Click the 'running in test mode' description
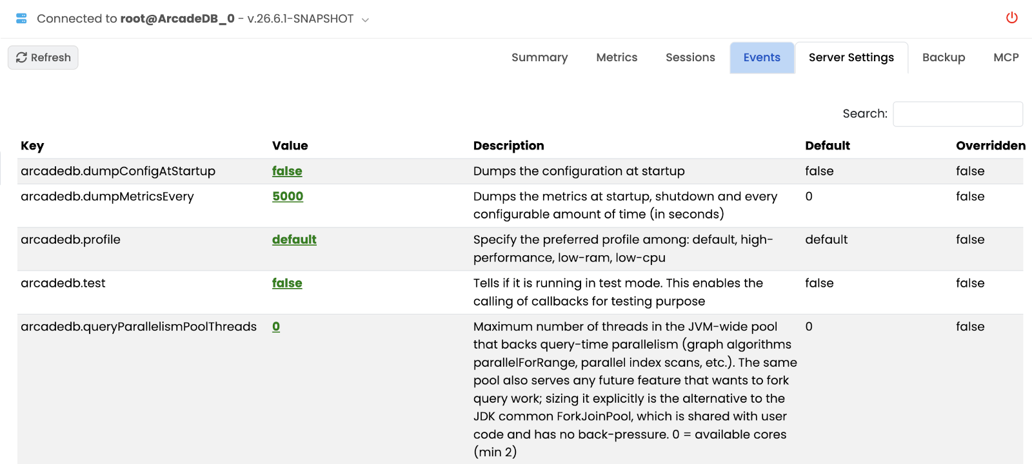The width and height of the screenshot is (1032, 464). coord(618,292)
